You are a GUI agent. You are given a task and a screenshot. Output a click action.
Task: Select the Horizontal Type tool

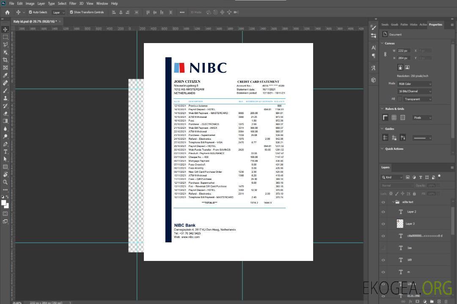click(5, 152)
